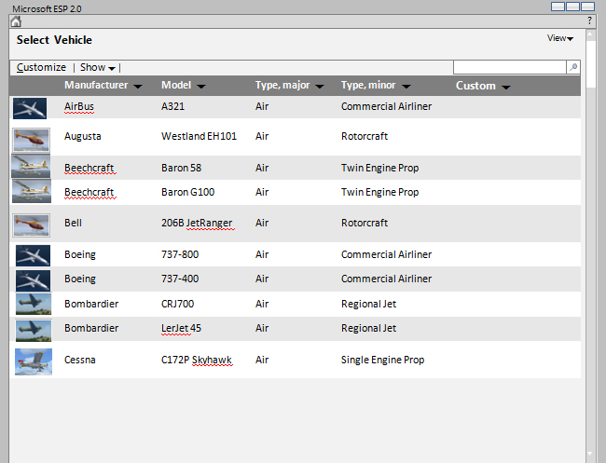
Task: Click the search magnifier icon
Action: (x=573, y=67)
